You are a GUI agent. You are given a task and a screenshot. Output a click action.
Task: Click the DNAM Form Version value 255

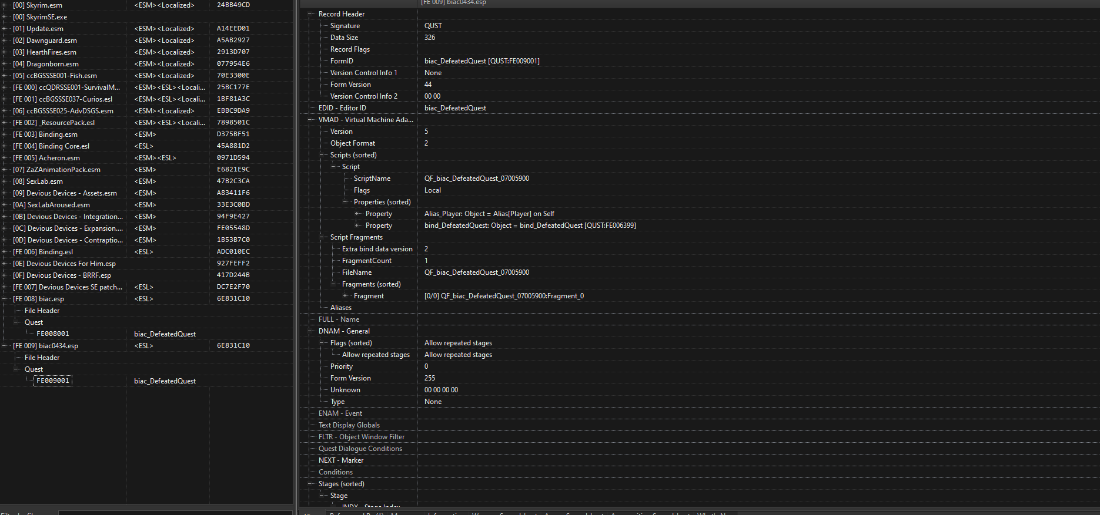[430, 378]
